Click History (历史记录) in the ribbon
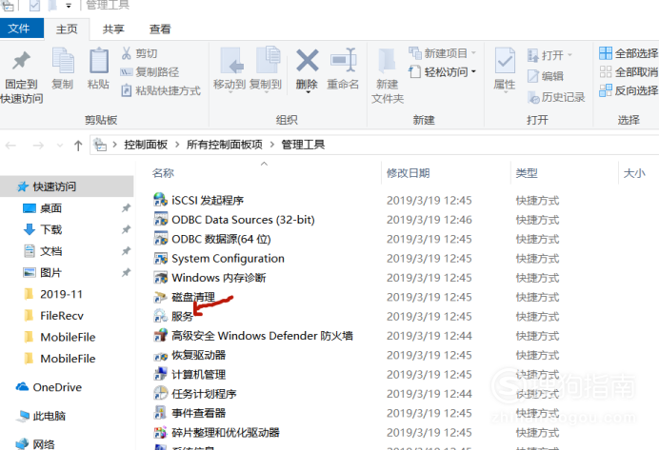This screenshot has width=659, height=450. (556, 97)
